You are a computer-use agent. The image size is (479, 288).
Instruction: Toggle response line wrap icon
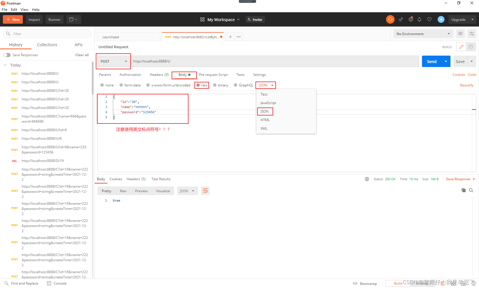205,191
